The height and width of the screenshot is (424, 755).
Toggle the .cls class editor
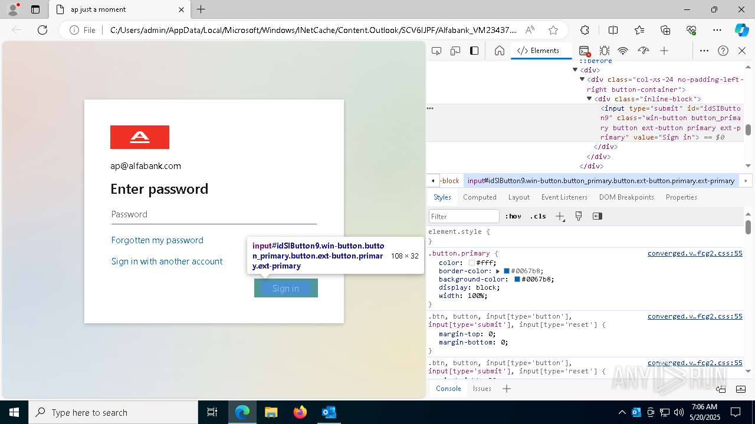(538, 216)
